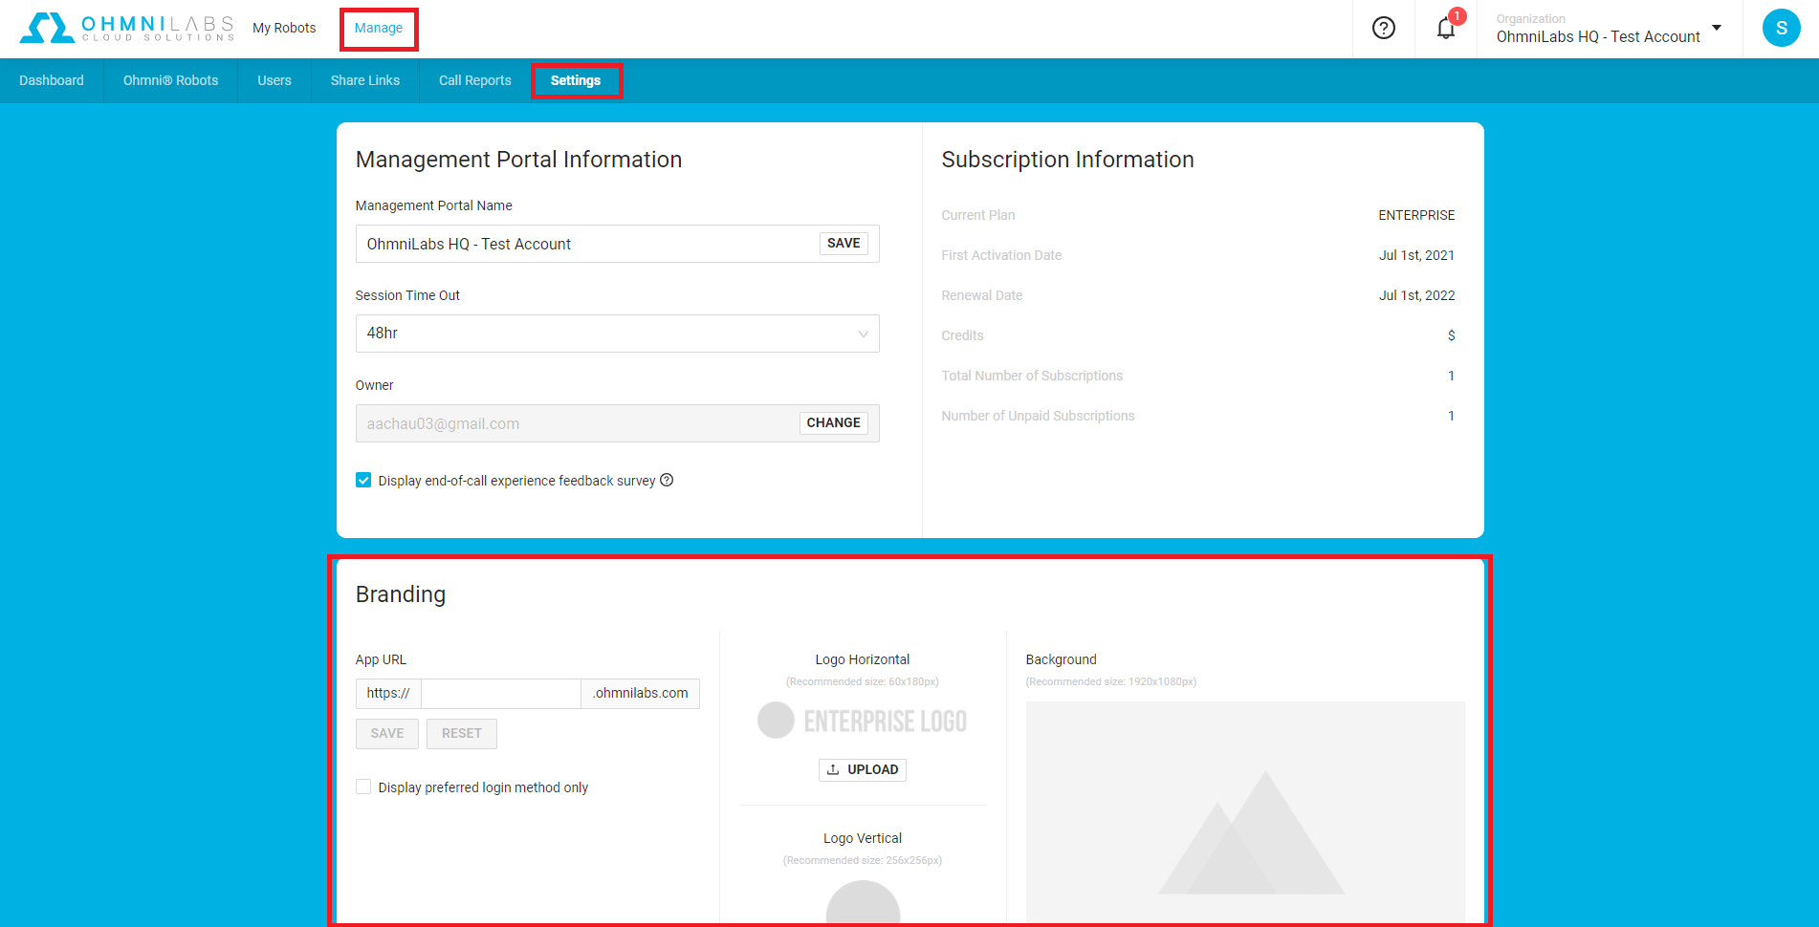Click the Enterprise Logo placeholder image

click(862, 721)
